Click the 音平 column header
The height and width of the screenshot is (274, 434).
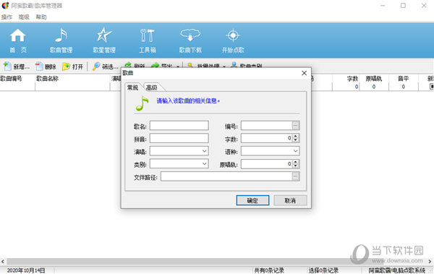[404, 79]
